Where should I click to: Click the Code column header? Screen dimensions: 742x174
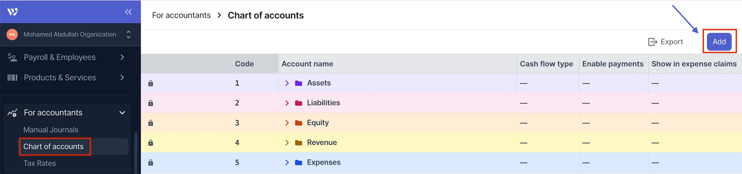244,64
